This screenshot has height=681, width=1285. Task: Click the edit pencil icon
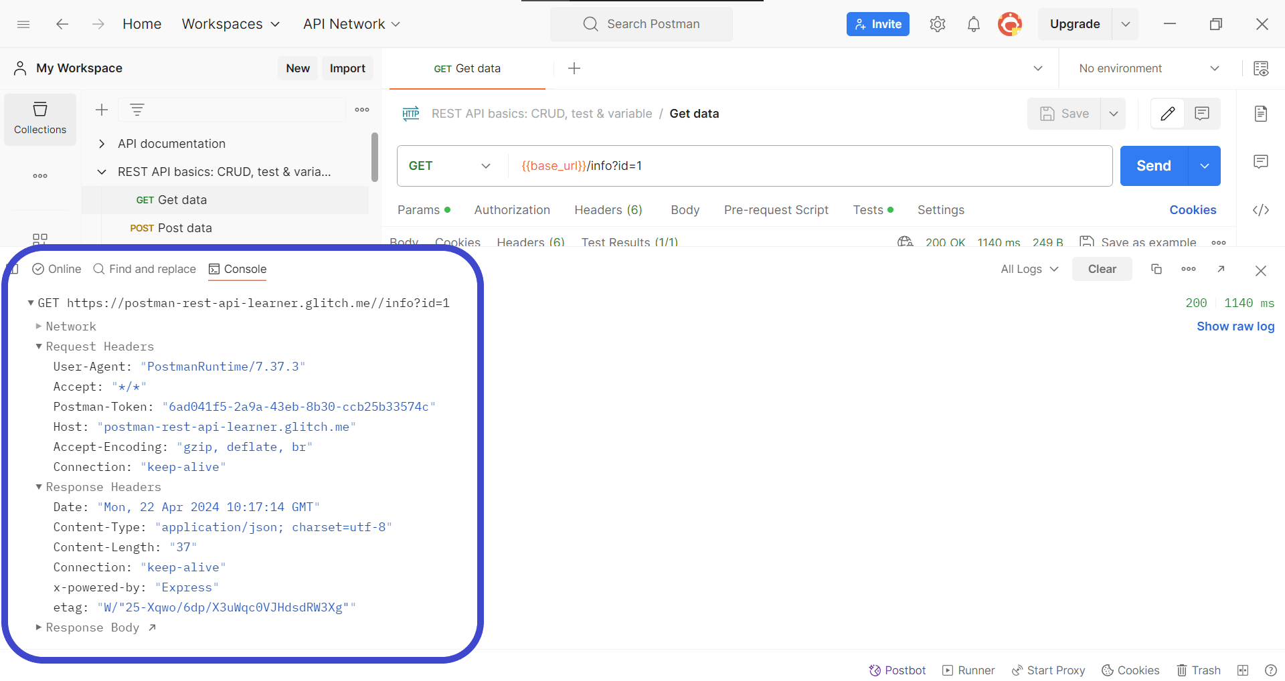point(1168,114)
